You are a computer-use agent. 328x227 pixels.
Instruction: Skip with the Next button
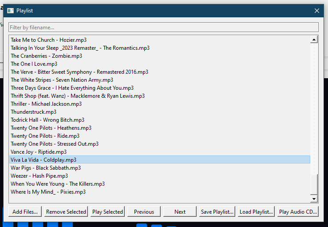[x=180, y=212]
